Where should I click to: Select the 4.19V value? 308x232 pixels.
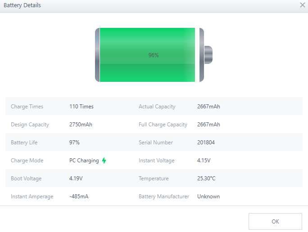pos(76,178)
